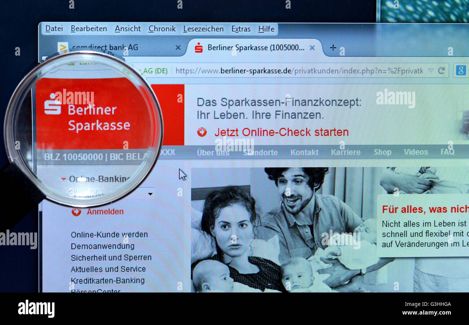Viewport: 469px width, 325px height.
Task: Open the Karriere navigation link
Action: [x=346, y=152]
